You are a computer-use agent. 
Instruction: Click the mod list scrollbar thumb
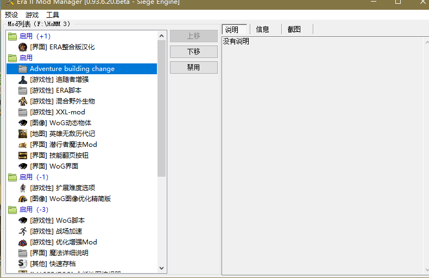161,108
